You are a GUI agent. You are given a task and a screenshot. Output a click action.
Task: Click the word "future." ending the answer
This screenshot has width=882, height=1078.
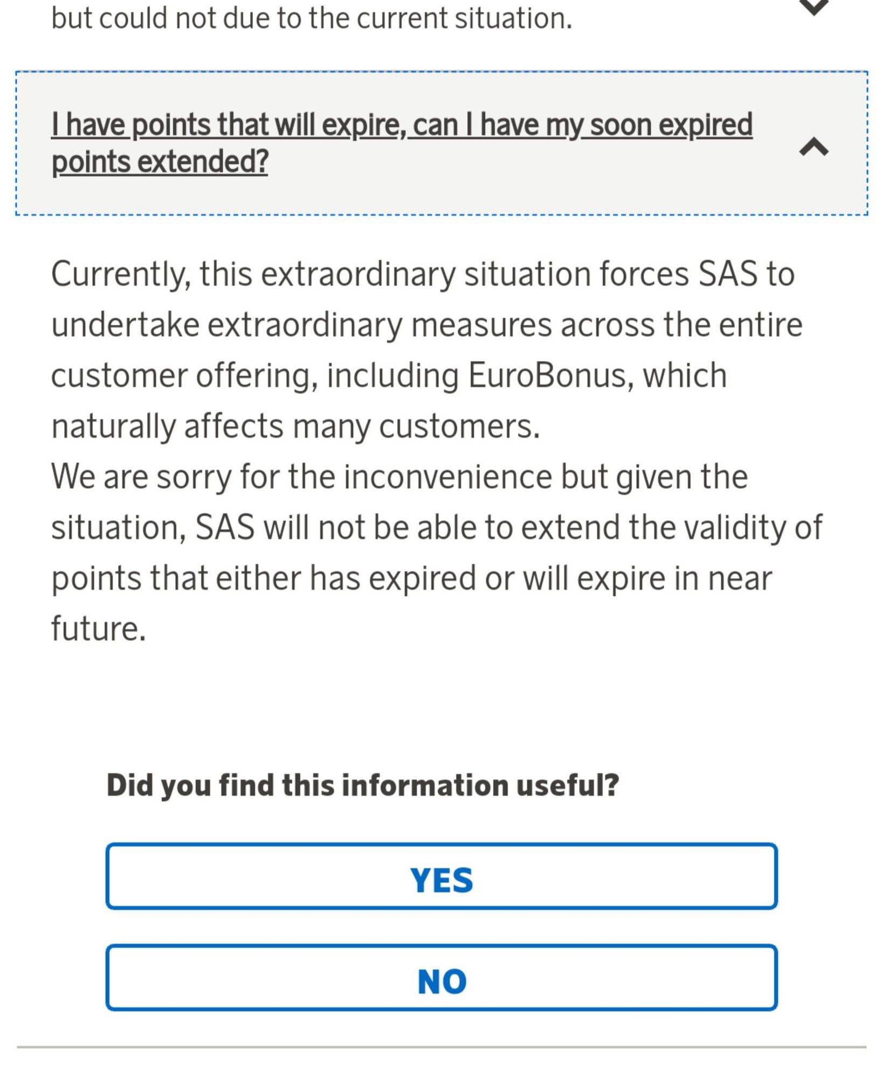99,628
